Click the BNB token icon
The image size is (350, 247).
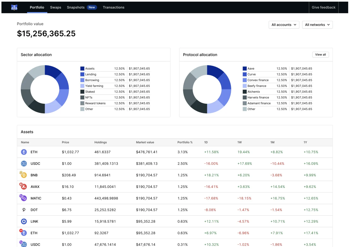point(23,175)
